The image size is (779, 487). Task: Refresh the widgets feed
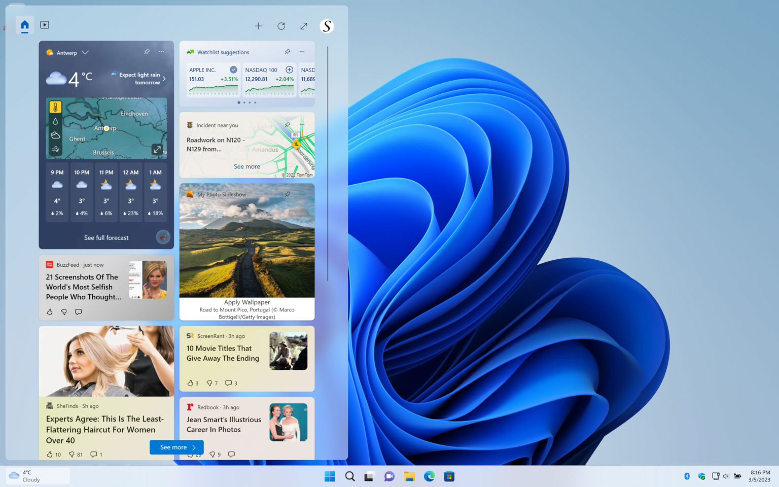coord(281,26)
